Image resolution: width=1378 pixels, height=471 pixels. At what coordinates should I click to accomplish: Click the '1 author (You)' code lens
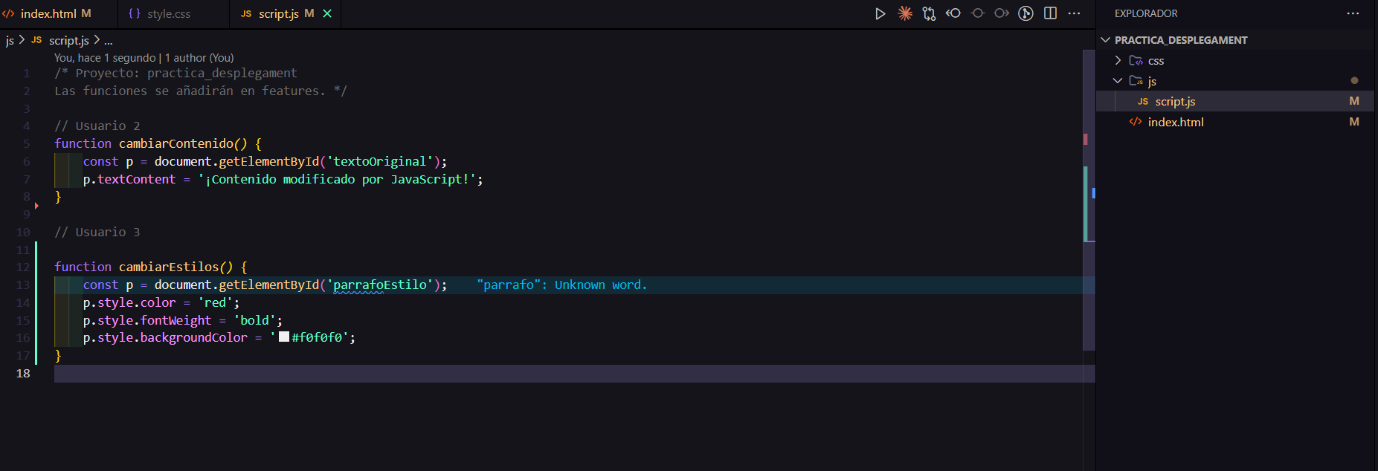pos(199,58)
